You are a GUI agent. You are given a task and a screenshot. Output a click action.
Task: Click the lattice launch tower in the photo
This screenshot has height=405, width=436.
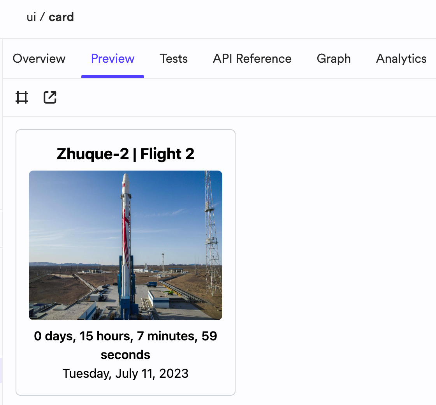(x=211, y=234)
